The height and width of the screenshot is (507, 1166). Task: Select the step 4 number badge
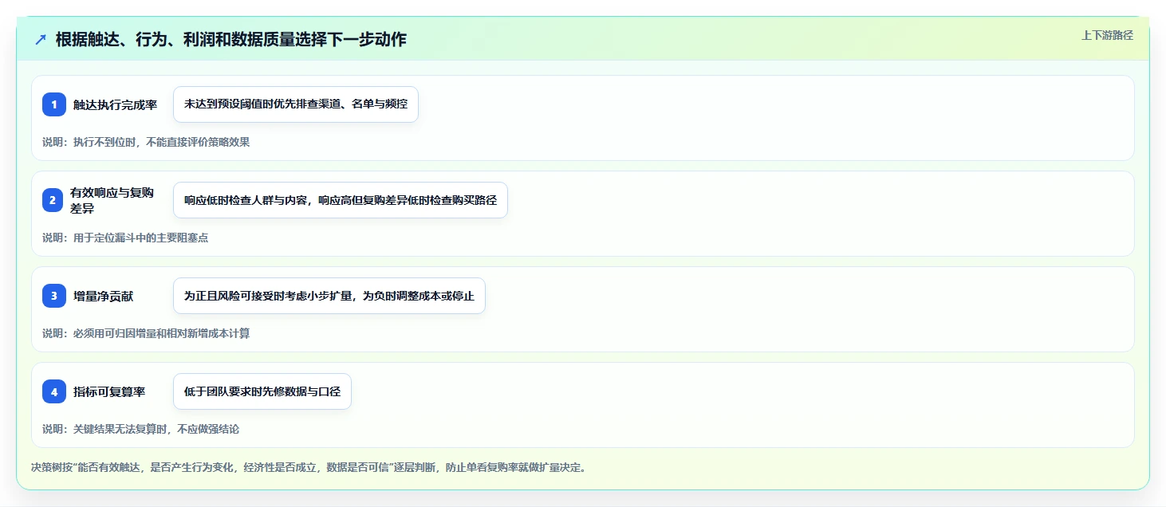click(x=54, y=391)
